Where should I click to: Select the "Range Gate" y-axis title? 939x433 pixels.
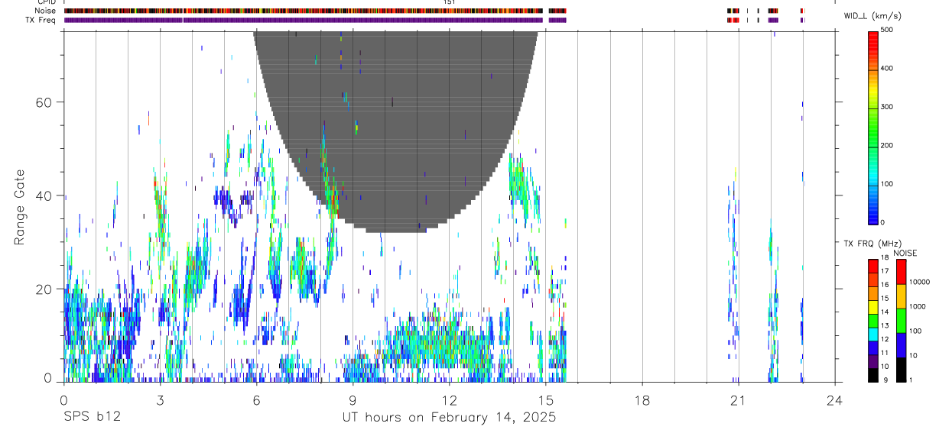[x=21, y=207]
